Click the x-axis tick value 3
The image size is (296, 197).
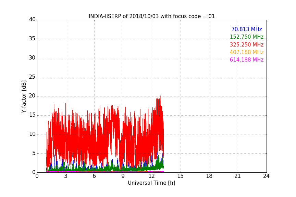(66, 176)
